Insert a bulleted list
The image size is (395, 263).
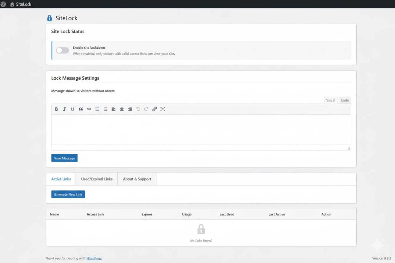pyautogui.click(x=97, y=109)
